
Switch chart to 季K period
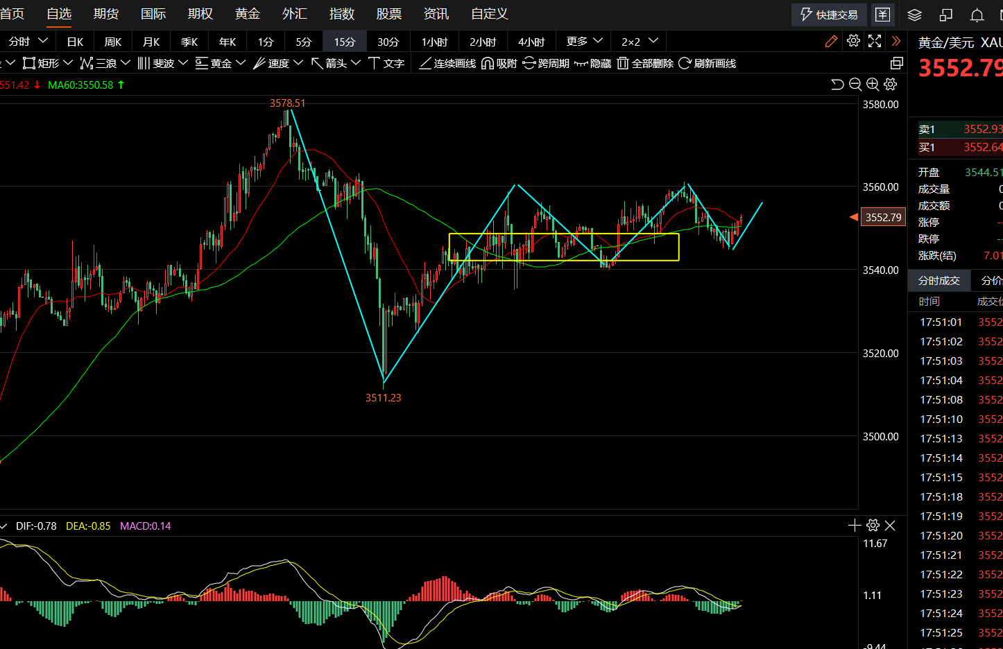pyautogui.click(x=189, y=42)
